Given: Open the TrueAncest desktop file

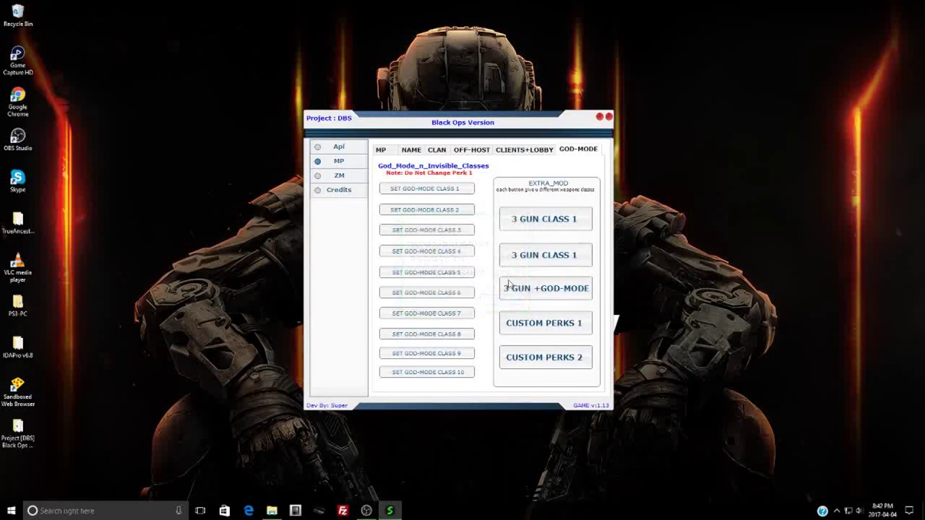Looking at the screenshot, I should 18,222.
